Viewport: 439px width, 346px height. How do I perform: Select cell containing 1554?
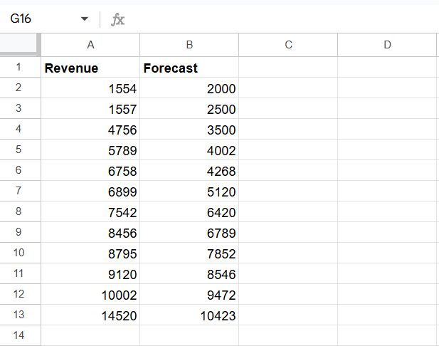(x=90, y=88)
